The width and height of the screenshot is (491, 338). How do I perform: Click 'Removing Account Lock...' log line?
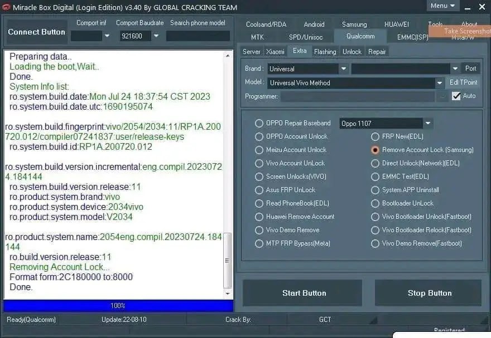[x=60, y=267]
